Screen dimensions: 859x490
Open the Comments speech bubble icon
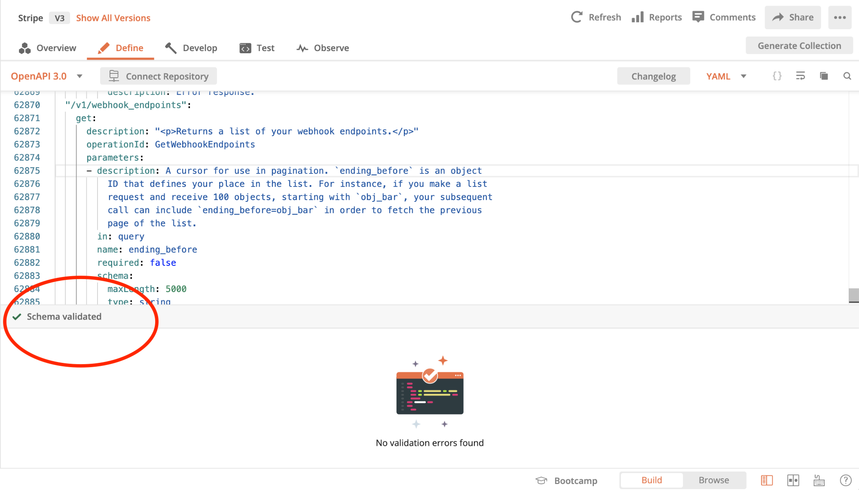tap(698, 17)
